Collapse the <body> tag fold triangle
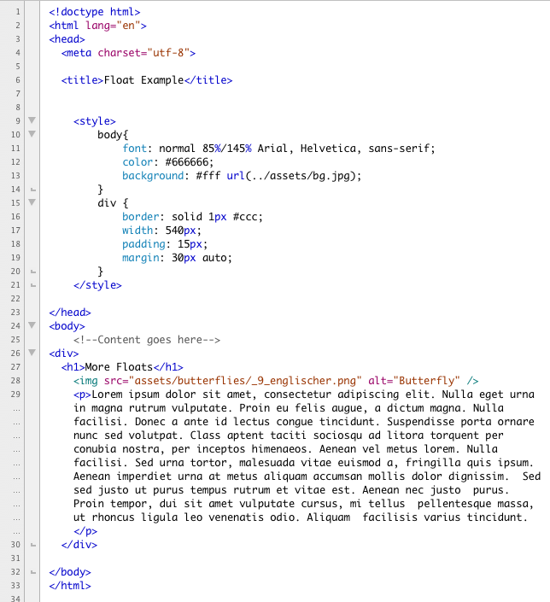This screenshot has height=602, width=550. [32, 326]
